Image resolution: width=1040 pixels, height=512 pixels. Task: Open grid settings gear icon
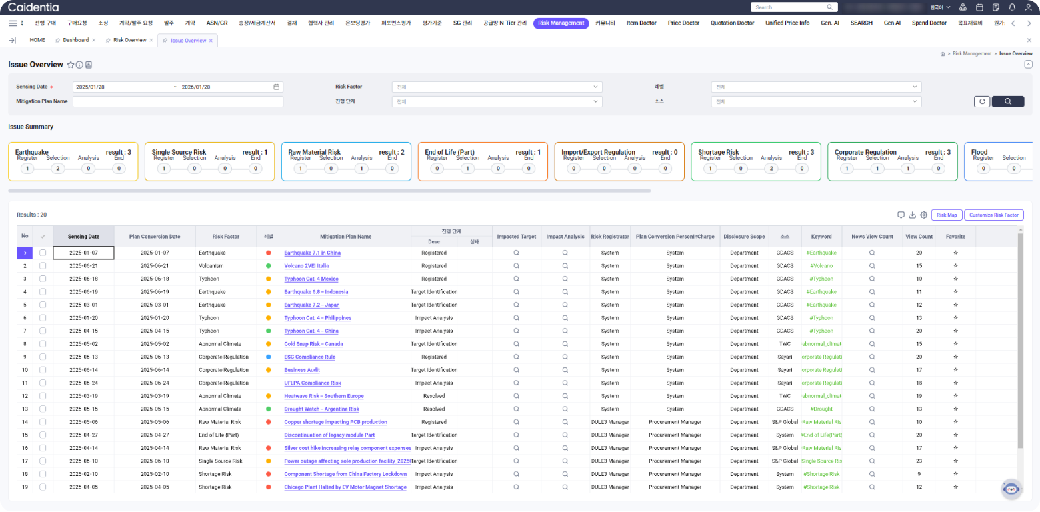coord(923,215)
